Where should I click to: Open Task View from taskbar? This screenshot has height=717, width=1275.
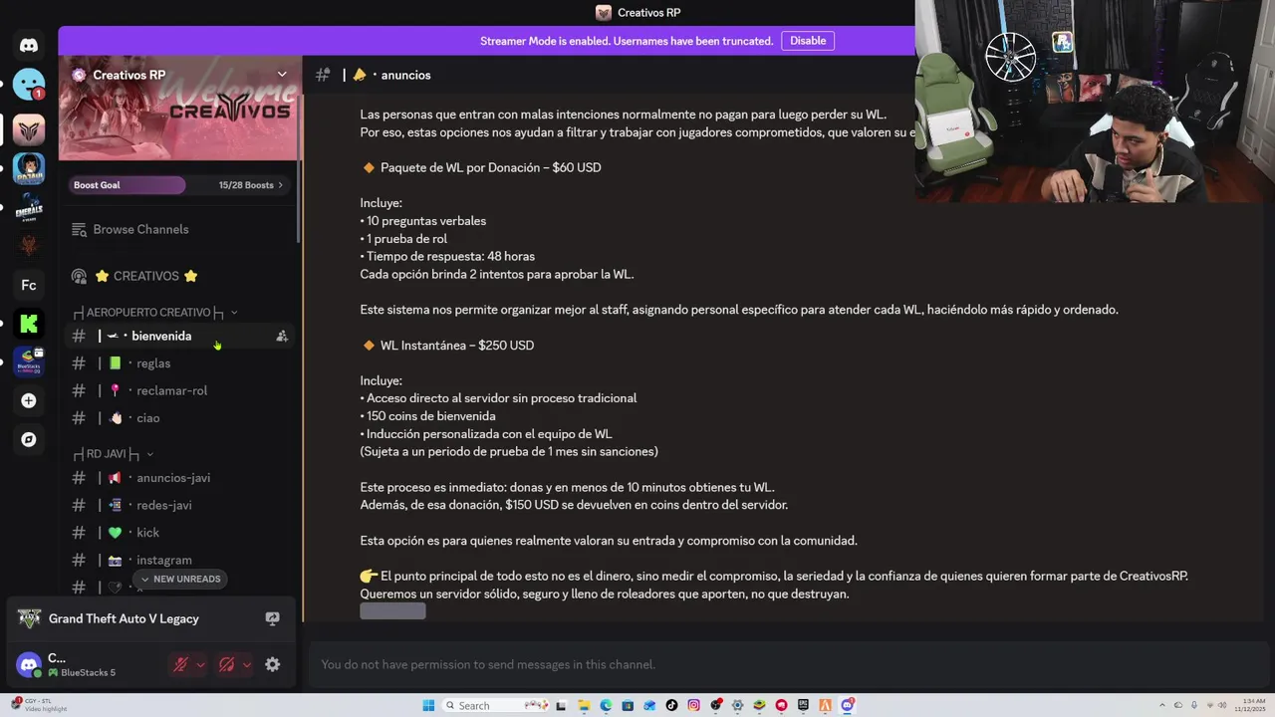(562, 705)
